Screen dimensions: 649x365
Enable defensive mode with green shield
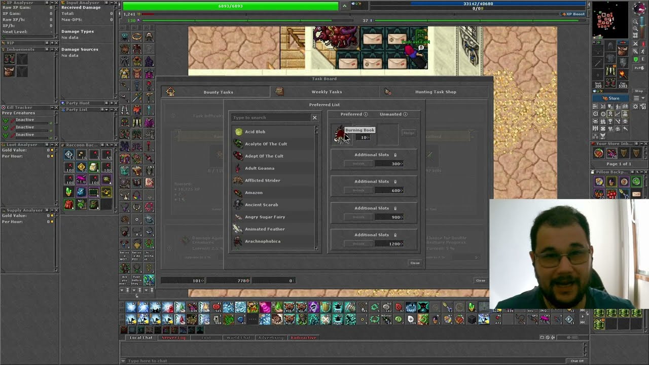point(636,59)
